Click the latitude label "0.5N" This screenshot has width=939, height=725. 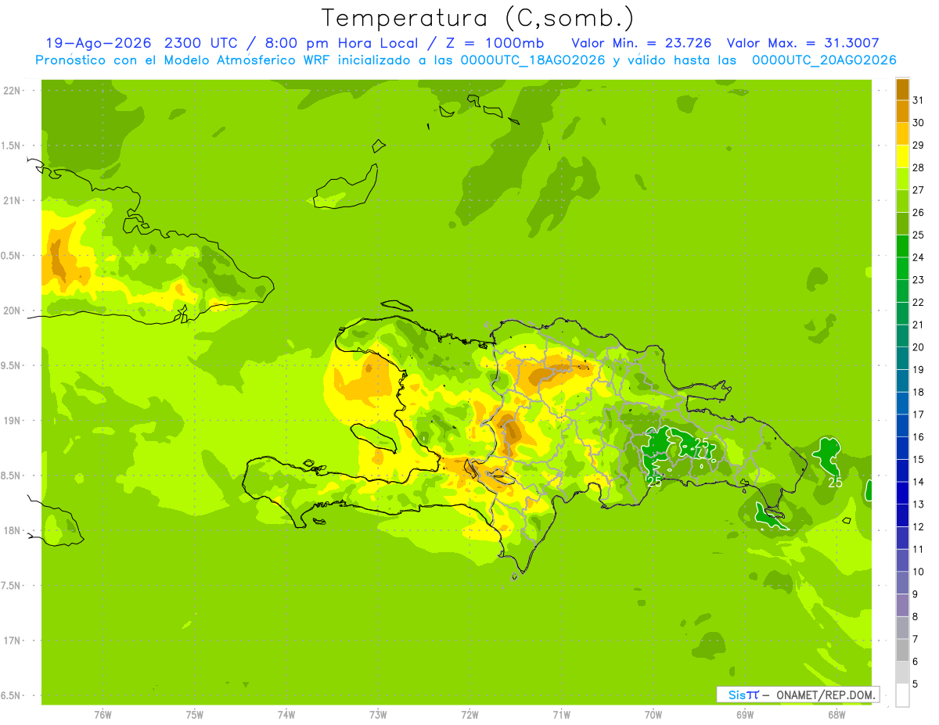click(x=12, y=256)
